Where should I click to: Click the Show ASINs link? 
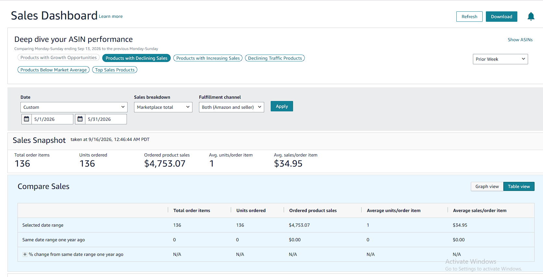(x=520, y=40)
